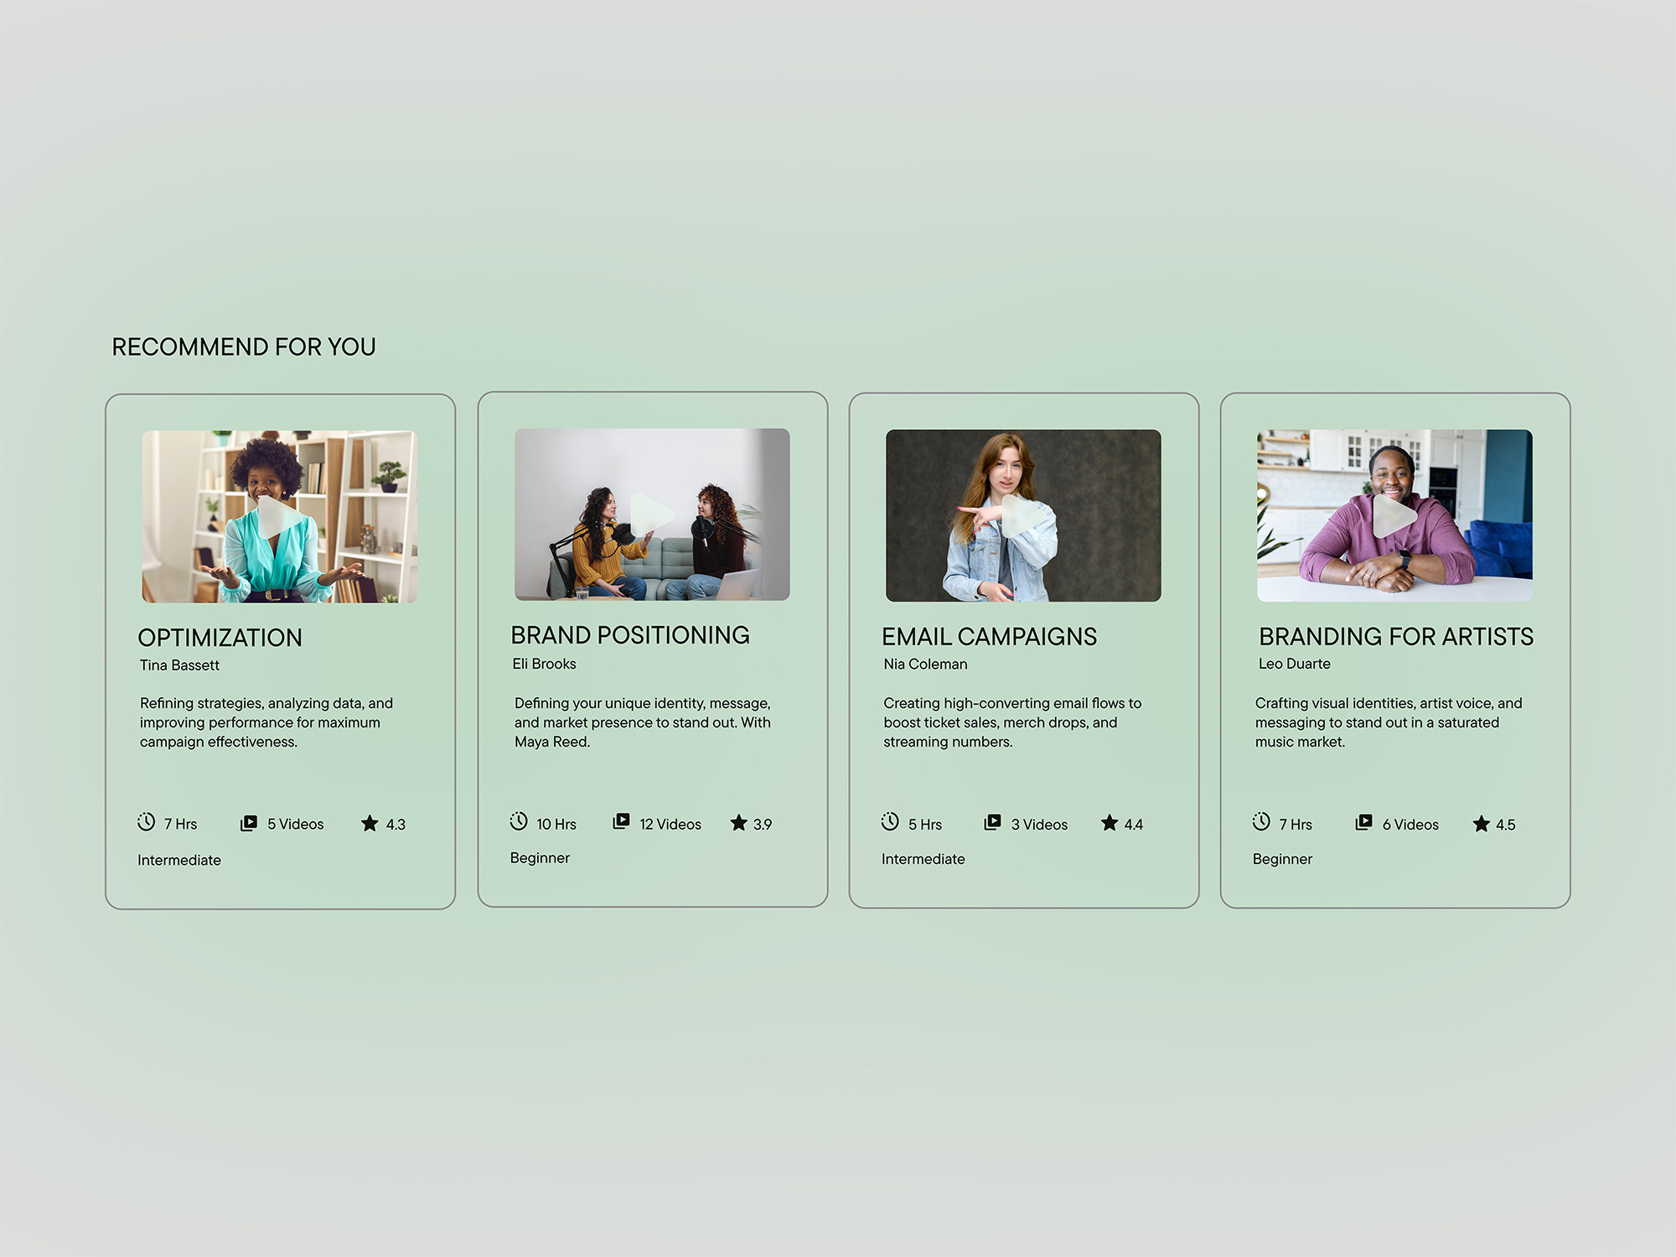This screenshot has height=1257, width=1676.
Task: Open the EMAIL CAMPAIGNS course title
Action: point(989,637)
